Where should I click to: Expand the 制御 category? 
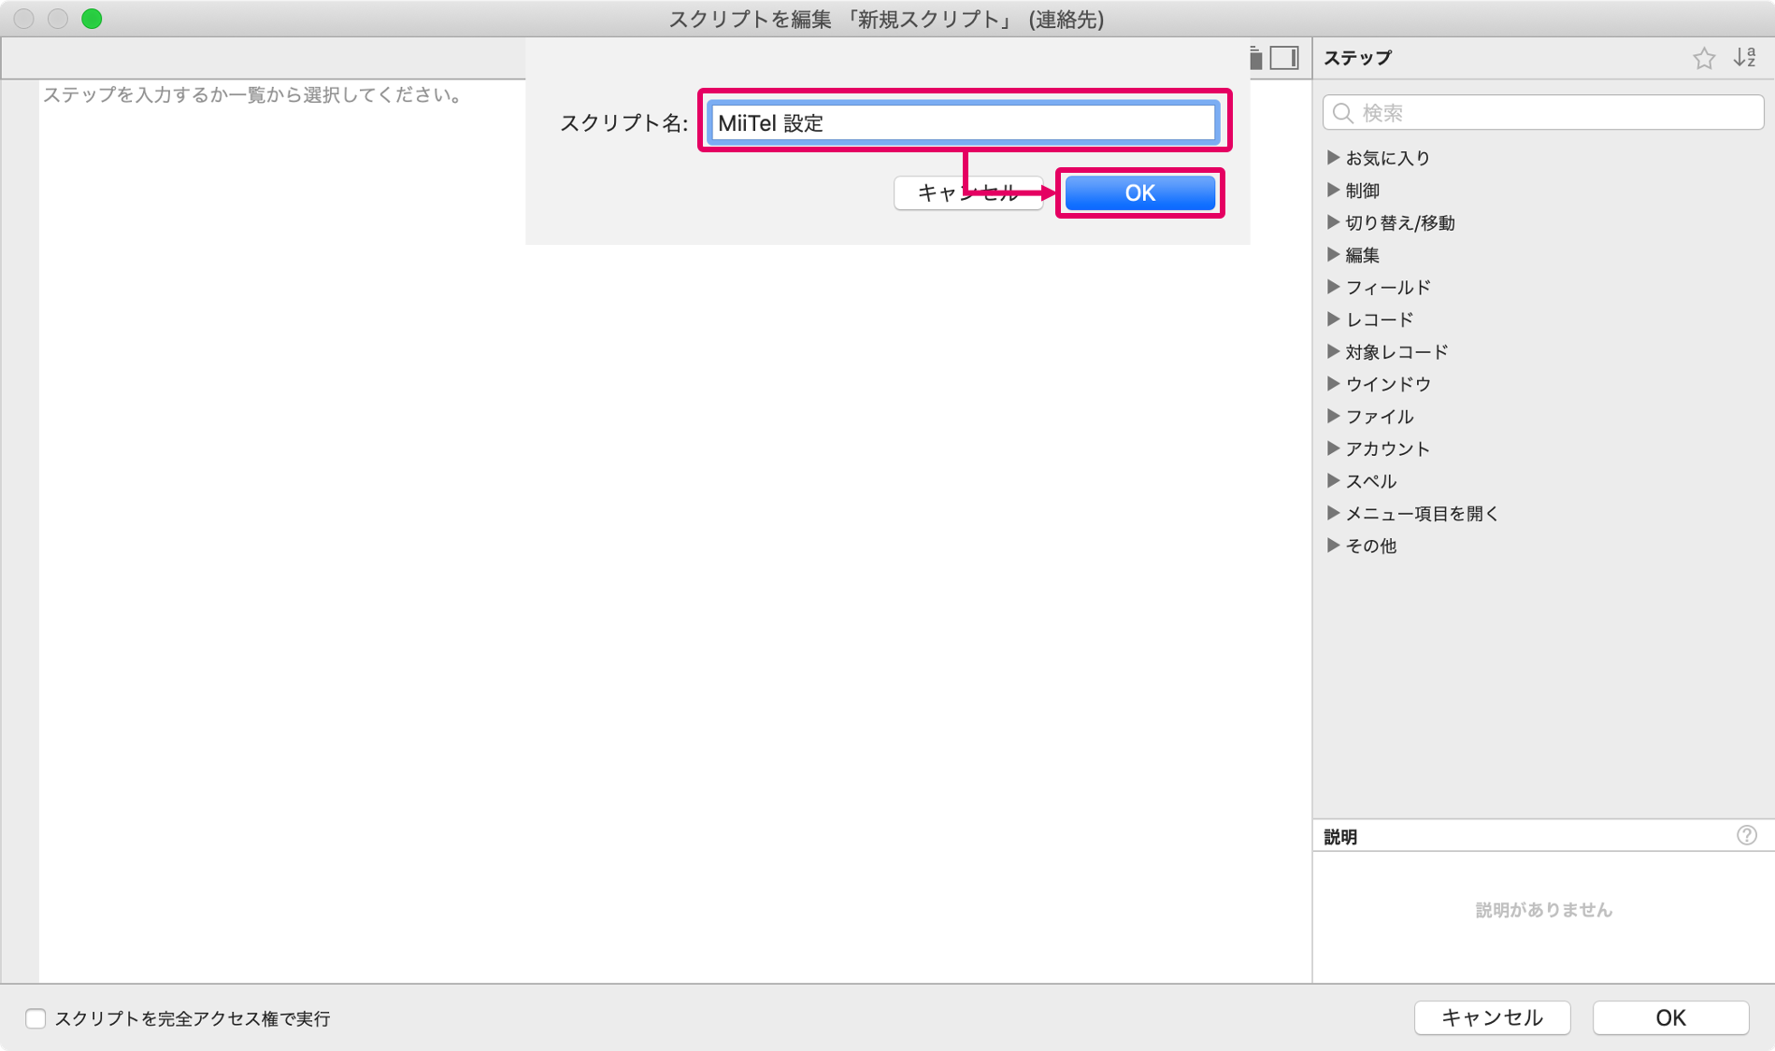tap(1333, 190)
